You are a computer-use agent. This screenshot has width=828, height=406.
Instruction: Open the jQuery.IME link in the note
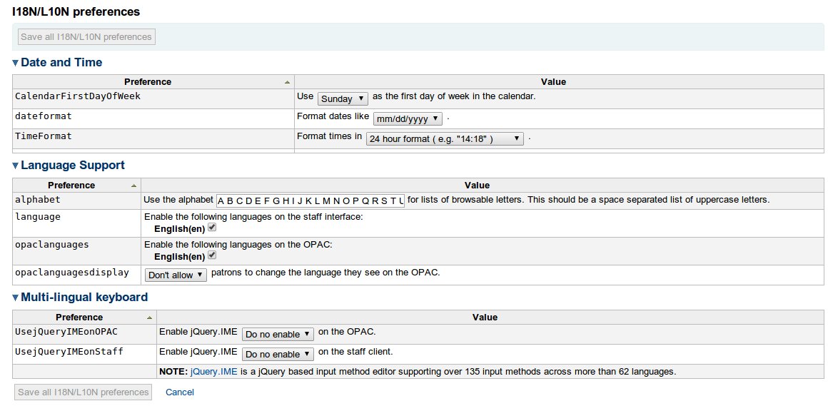click(213, 372)
